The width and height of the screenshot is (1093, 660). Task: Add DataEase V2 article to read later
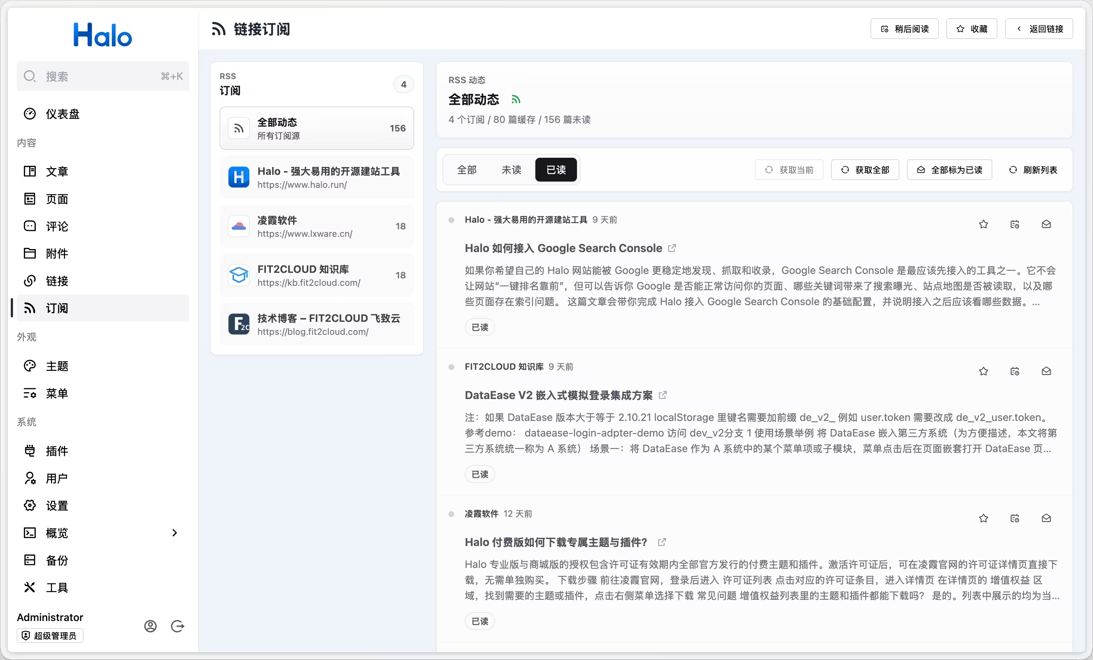point(1015,372)
